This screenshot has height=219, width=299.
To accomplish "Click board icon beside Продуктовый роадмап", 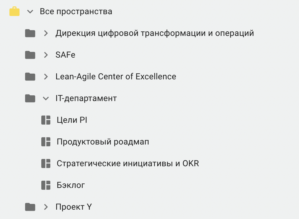I will (x=46, y=142).
